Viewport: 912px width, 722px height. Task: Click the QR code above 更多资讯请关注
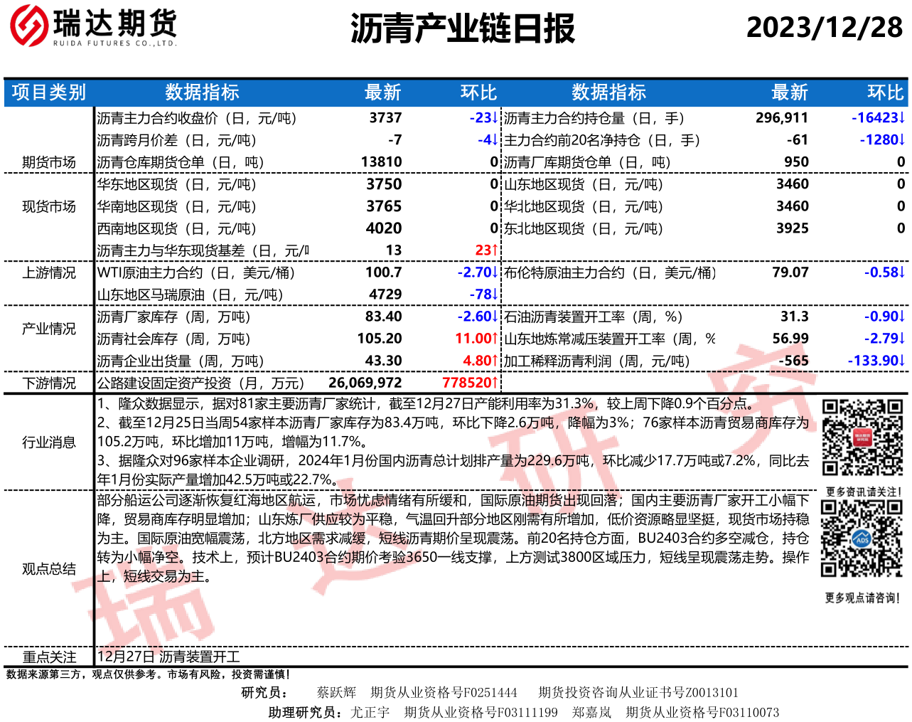pyautogui.click(x=862, y=437)
